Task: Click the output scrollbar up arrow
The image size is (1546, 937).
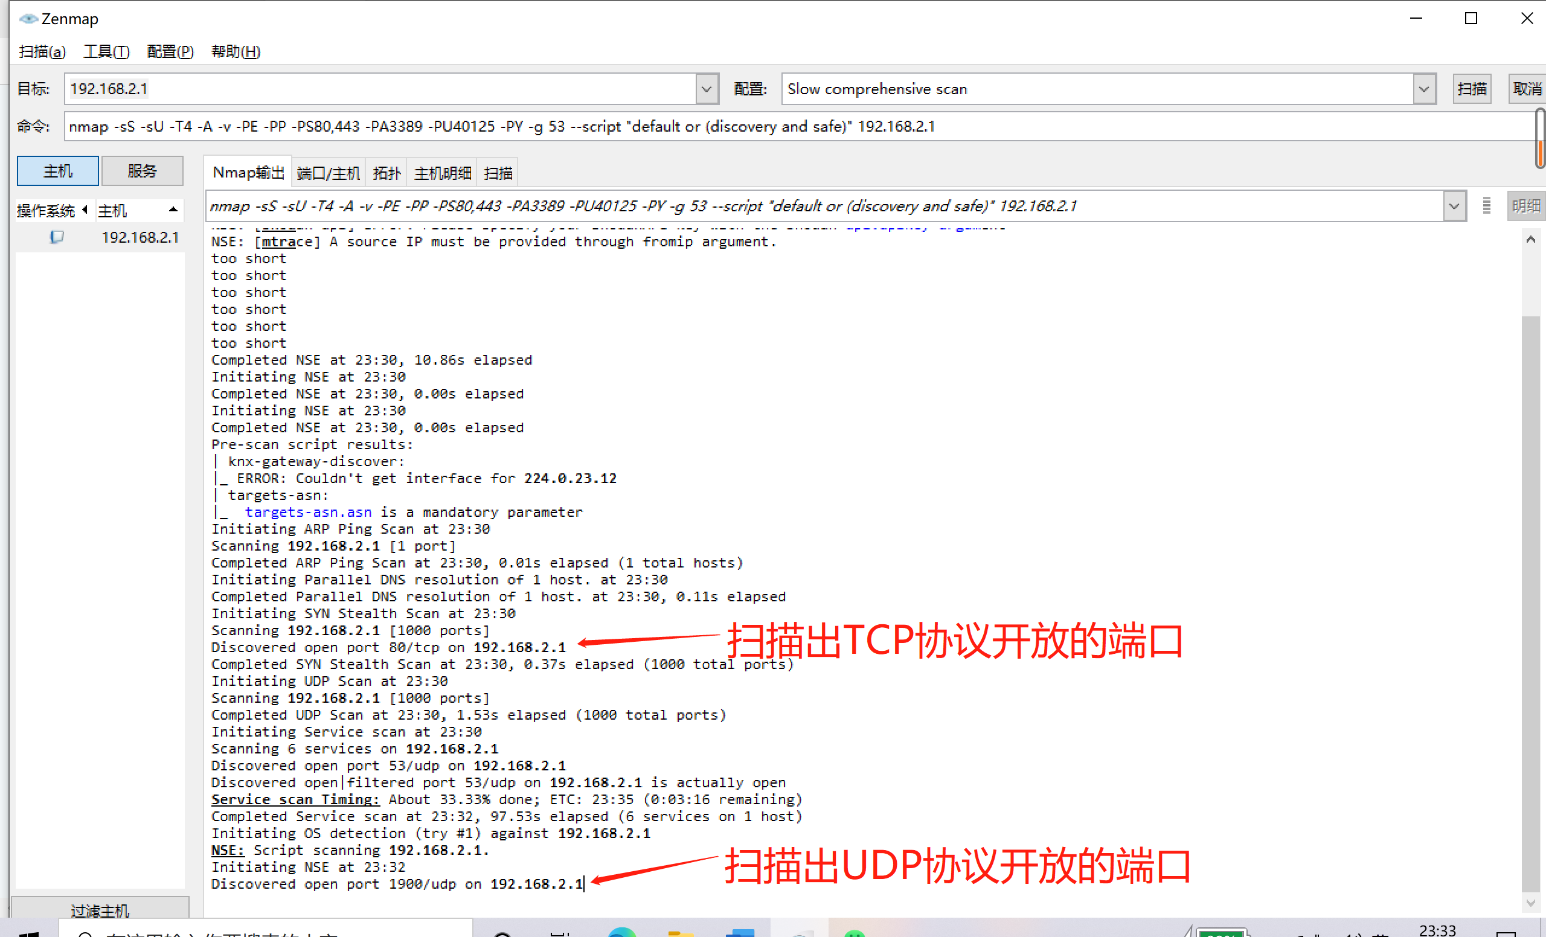Action: click(x=1530, y=240)
